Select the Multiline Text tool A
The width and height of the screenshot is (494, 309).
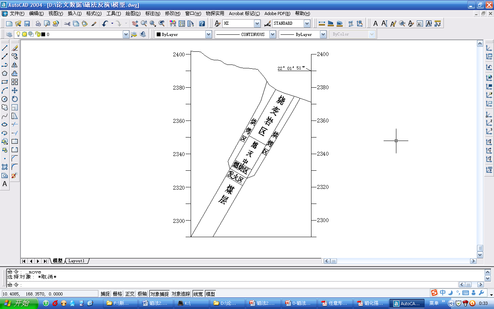tap(5, 184)
